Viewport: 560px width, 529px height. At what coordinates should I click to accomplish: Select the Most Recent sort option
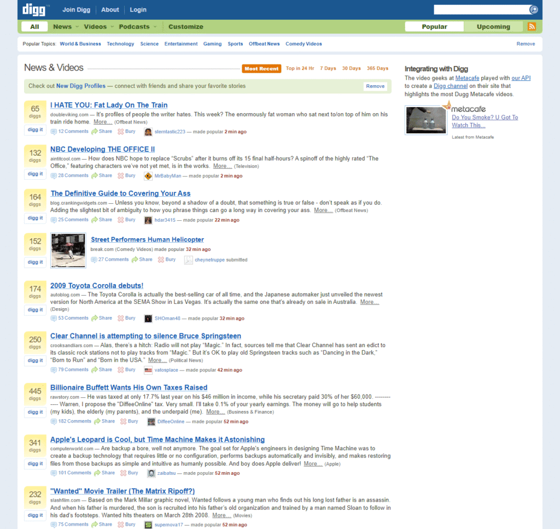click(x=261, y=68)
